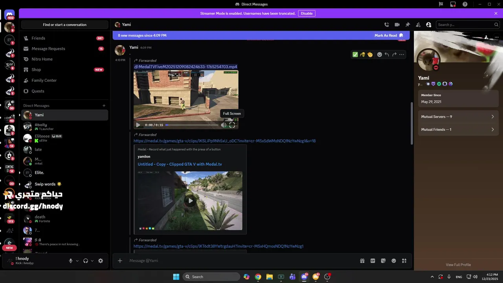
Task: Start a video call from the header
Action: coord(397,24)
